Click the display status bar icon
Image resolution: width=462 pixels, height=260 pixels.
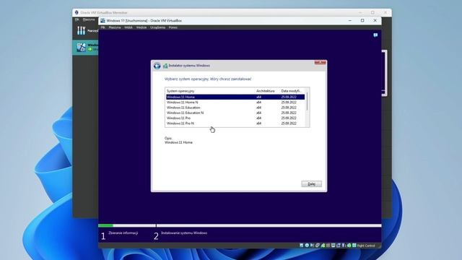click(334, 246)
